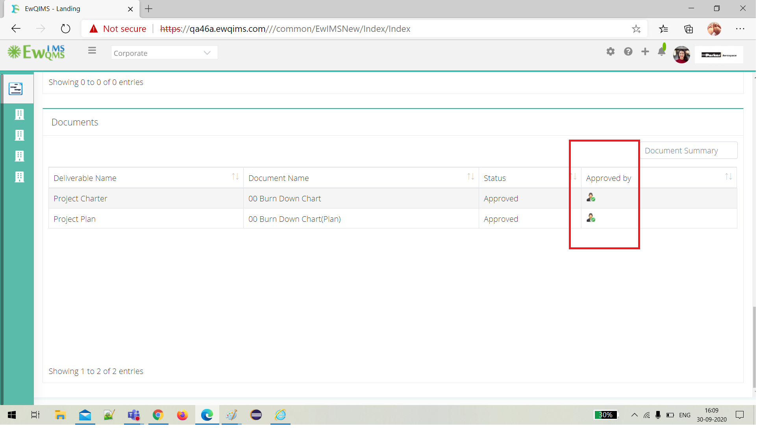Open Microsoft Teams from taskbar

[x=133, y=415]
